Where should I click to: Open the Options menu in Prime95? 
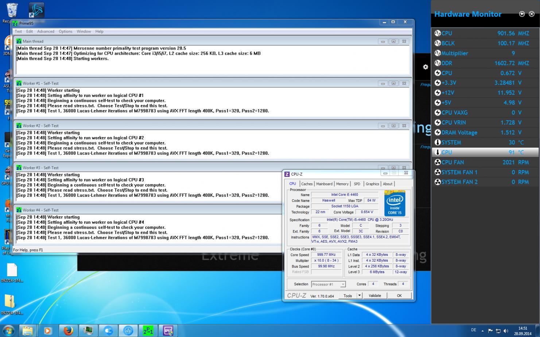click(x=66, y=31)
